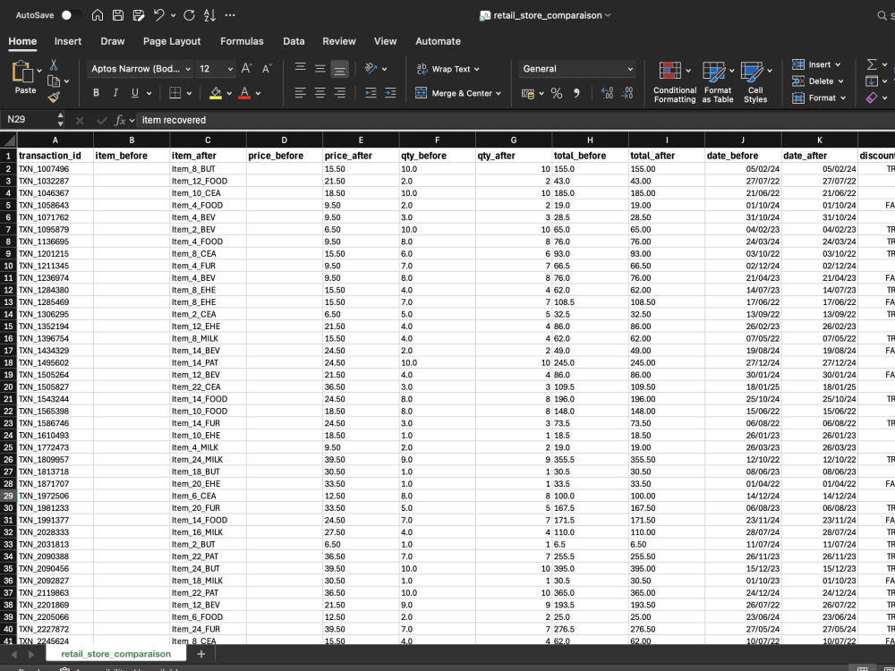Screen dimensions: 895x671
Task: Toggle the AutoSave switch
Action: click(72, 15)
